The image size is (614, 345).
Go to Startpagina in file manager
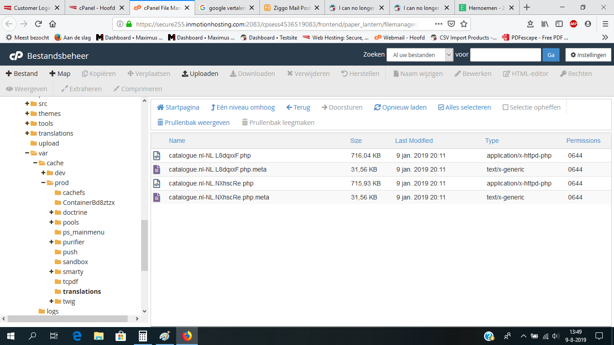(x=178, y=107)
